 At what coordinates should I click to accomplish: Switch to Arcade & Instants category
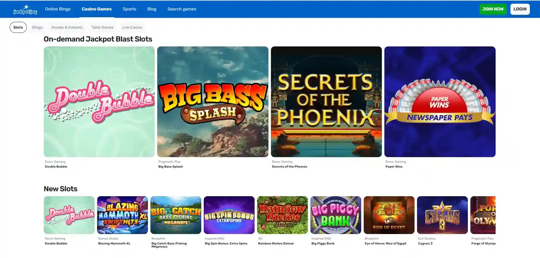coord(67,27)
